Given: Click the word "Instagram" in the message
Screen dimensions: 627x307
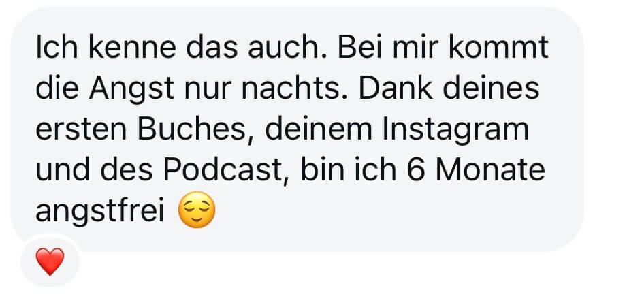Looking at the screenshot, I should (455, 131).
